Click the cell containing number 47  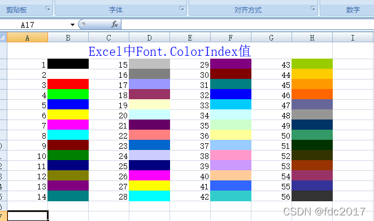point(271,104)
